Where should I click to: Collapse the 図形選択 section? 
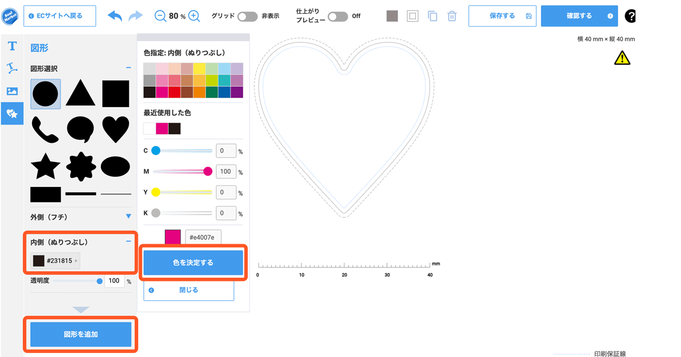(x=128, y=69)
